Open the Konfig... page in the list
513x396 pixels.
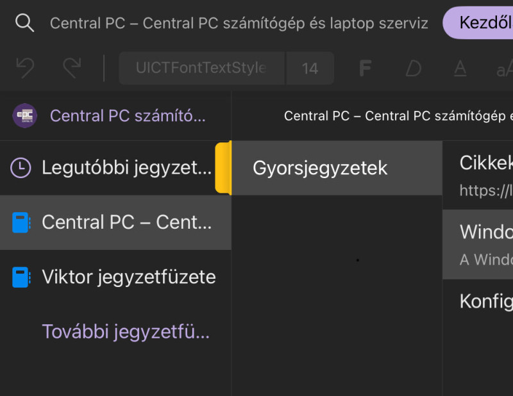[x=478, y=302]
